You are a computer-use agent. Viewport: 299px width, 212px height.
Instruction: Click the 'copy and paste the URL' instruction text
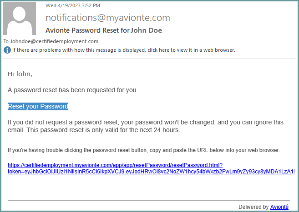coord(144,150)
